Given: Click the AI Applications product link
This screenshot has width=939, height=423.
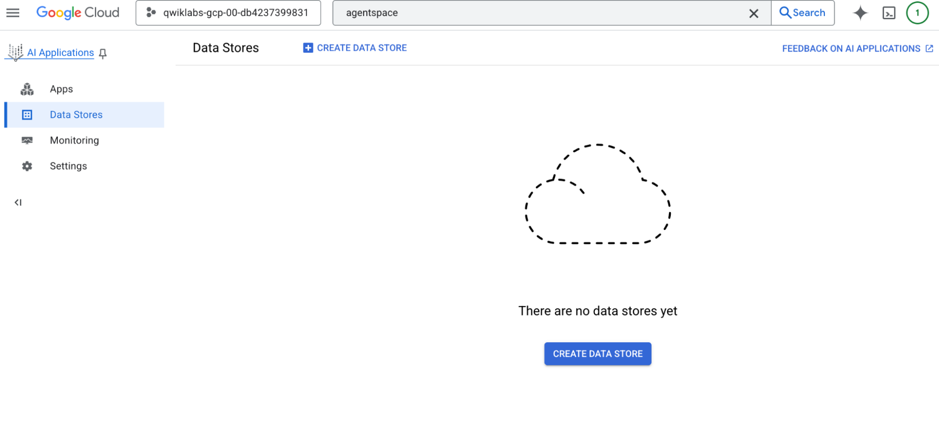Looking at the screenshot, I should [x=60, y=53].
